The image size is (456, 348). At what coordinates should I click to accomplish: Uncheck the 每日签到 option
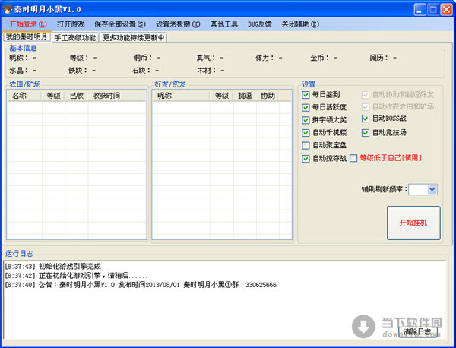tap(306, 95)
